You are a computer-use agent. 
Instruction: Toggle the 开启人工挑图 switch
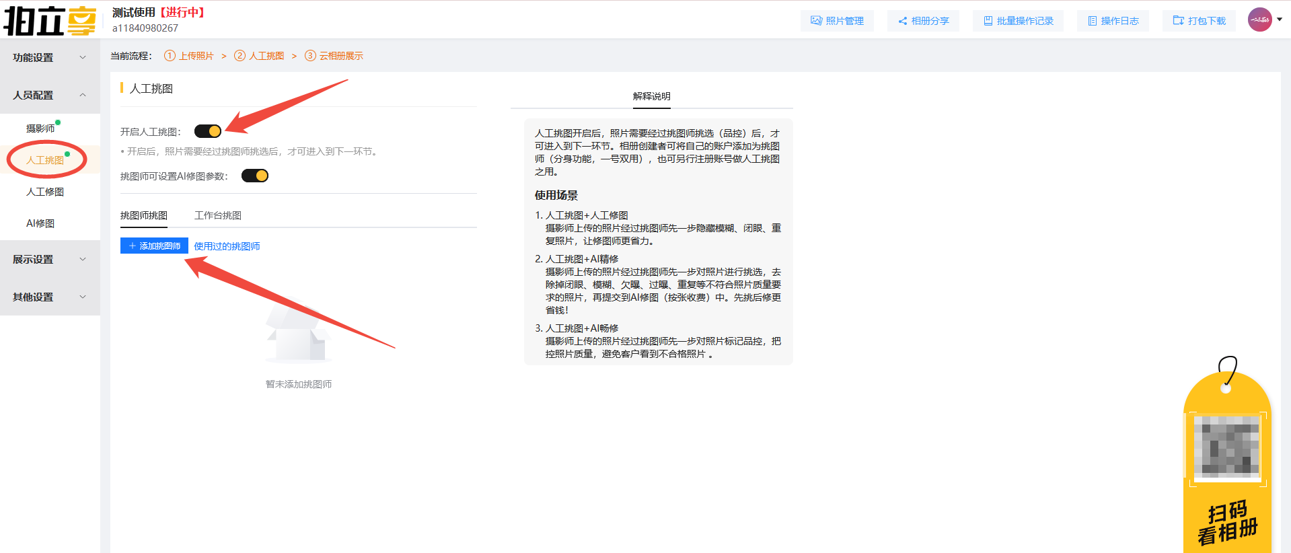click(x=208, y=131)
